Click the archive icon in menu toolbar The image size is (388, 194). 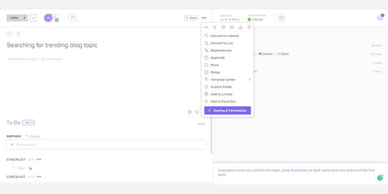tap(240, 27)
